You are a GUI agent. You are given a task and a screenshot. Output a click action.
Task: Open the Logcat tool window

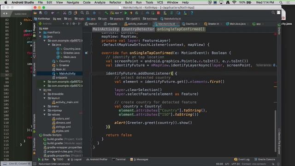pyautogui.click(x=75, y=160)
